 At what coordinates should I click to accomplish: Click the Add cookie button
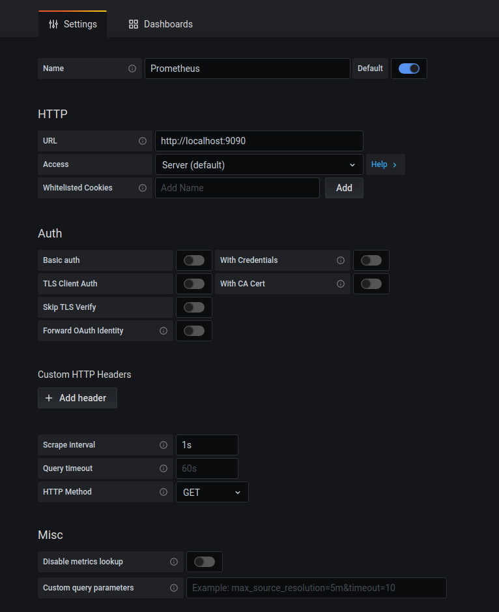344,188
